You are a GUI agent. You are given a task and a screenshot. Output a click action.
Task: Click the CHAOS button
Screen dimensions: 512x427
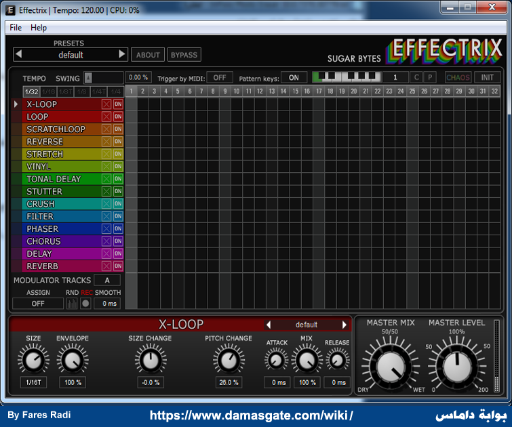(x=458, y=77)
